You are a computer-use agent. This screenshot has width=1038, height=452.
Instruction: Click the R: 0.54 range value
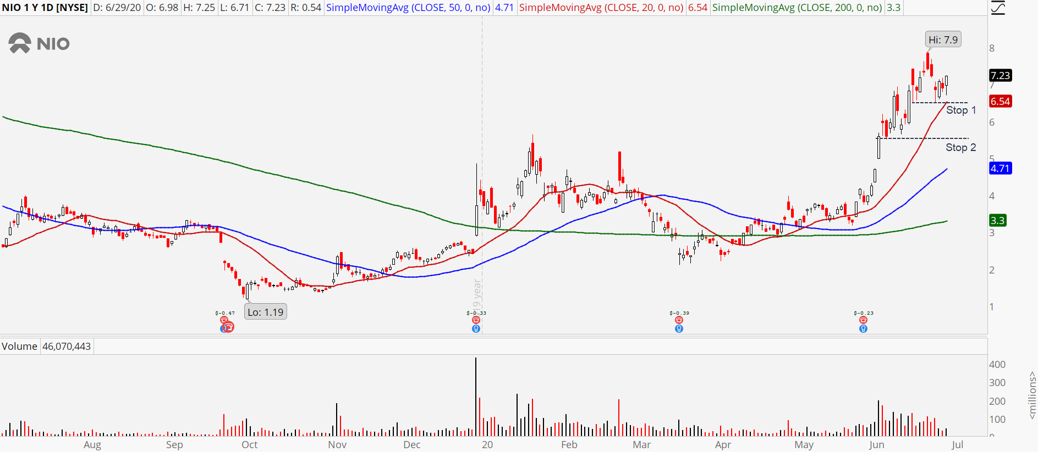[x=305, y=8]
